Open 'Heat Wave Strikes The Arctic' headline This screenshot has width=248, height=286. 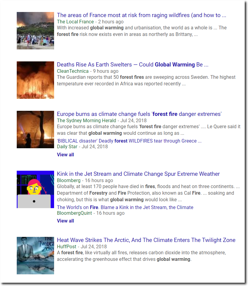coord(146,240)
